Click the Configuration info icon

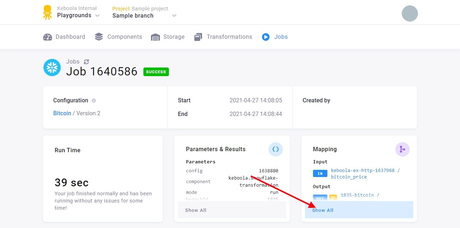click(x=94, y=101)
